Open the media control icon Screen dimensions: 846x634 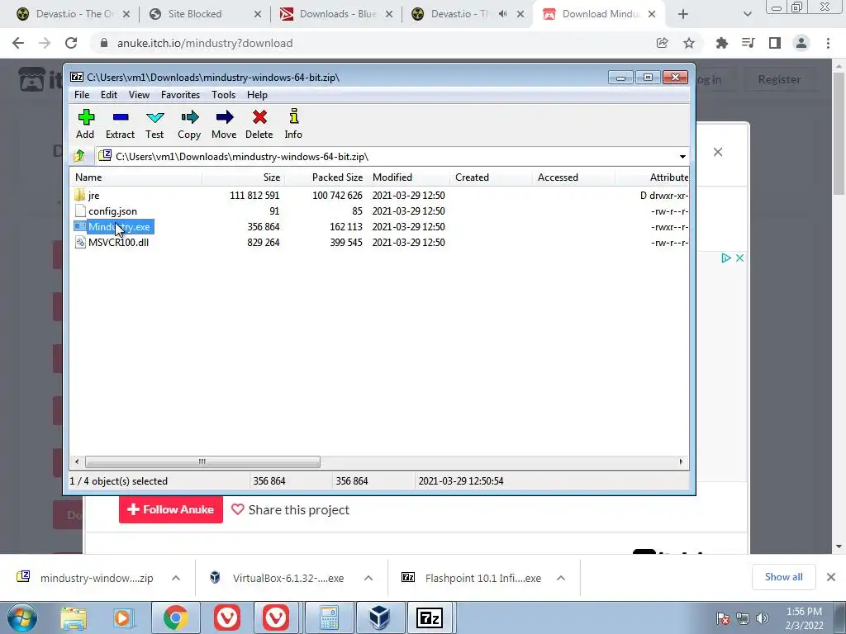tap(749, 43)
